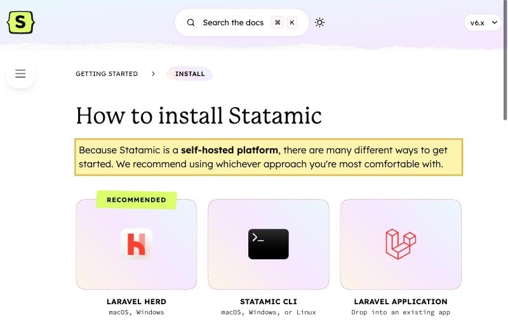Click the 'Drop into an existing app' text
The height and width of the screenshot is (322, 508).
coord(401,312)
